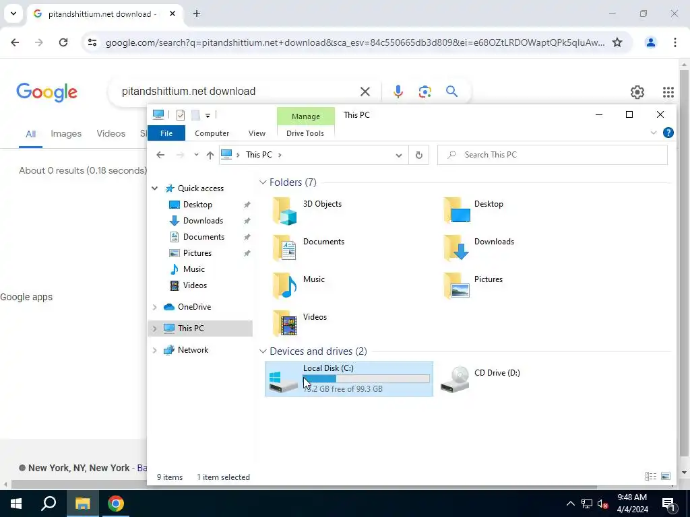
Task: Open the 3D Objects folder icon
Action: point(284,211)
